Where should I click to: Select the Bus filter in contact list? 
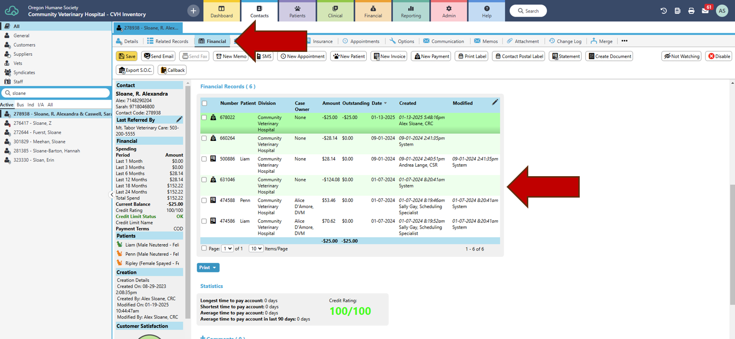click(20, 105)
